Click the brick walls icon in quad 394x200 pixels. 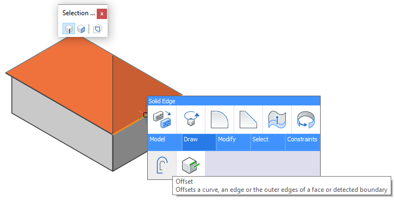pyautogui.click(x=162, y=120)
